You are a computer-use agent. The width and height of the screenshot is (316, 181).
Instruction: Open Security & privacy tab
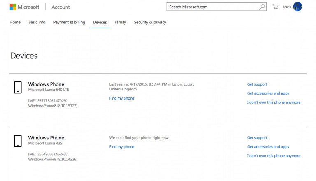pos(150,22)
